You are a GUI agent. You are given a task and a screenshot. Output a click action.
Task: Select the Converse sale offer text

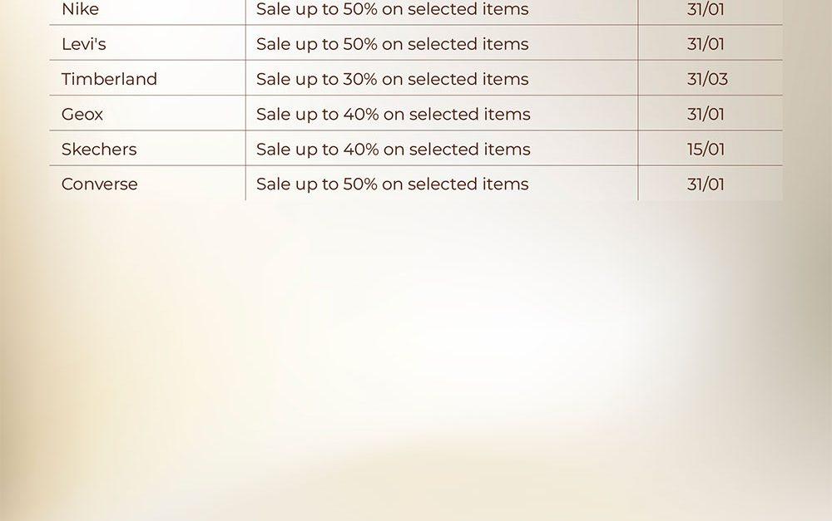[x=392, y=184]
